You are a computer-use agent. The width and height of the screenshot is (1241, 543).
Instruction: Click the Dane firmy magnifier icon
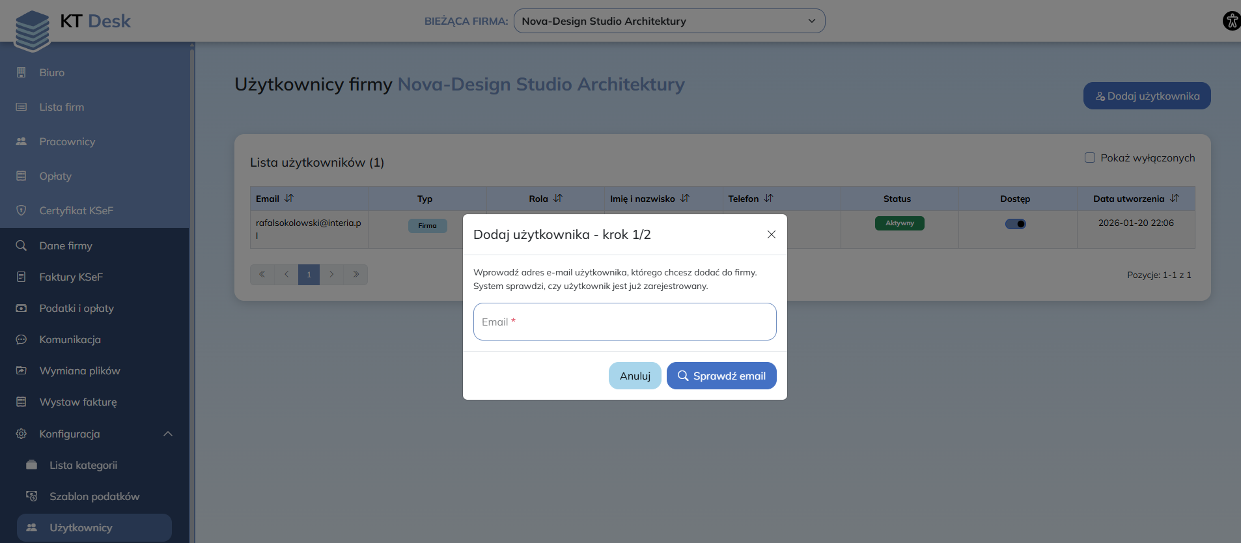(x=21, y=245)
